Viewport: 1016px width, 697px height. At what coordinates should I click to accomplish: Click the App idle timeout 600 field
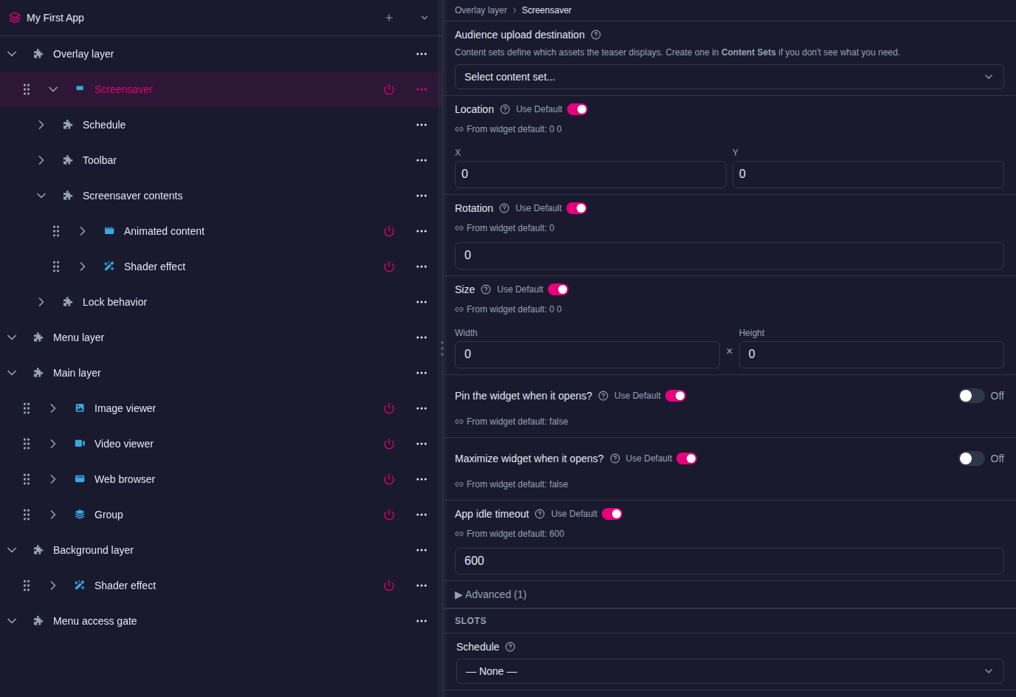[730, 561]
